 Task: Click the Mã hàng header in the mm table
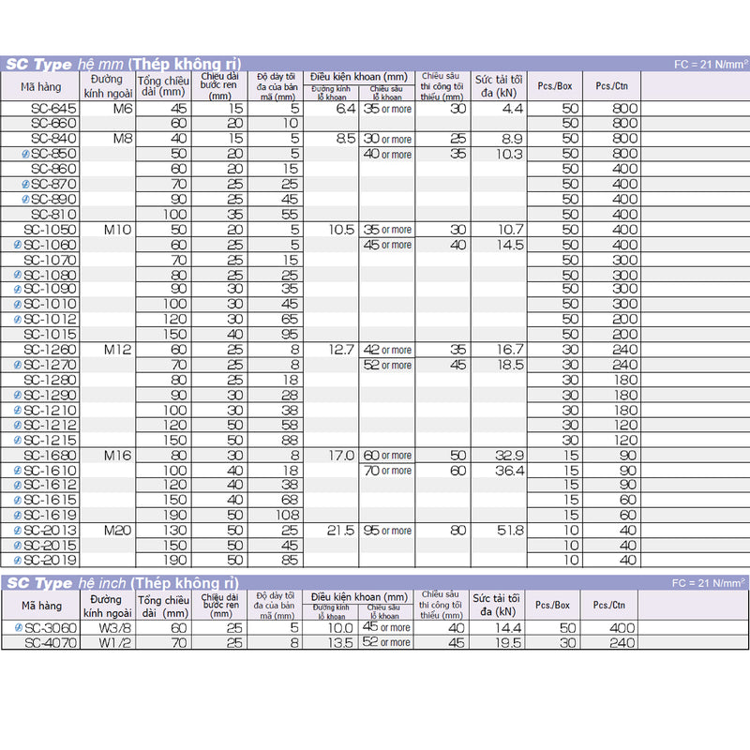click(x=41, y=87)
